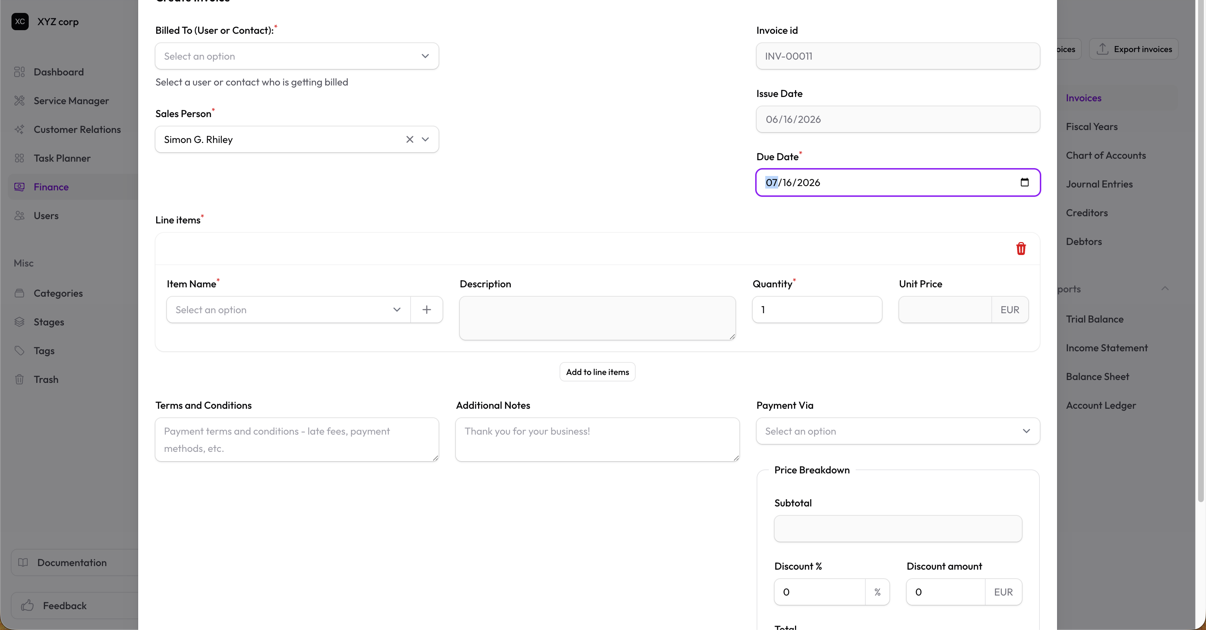Click Terms and Conditions textarea
The height and width of the screenshot is (630, 1206).
297,439
